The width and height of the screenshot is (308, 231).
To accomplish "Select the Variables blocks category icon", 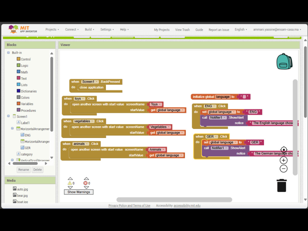I will [x=18, y=103].
